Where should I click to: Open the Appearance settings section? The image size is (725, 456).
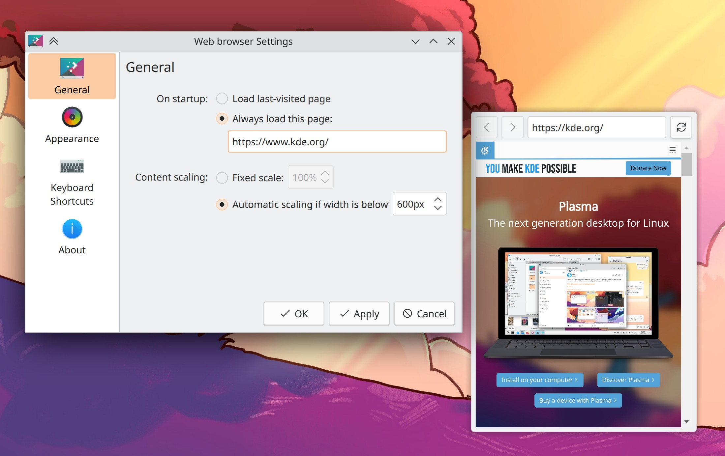[x=72, y=125]
